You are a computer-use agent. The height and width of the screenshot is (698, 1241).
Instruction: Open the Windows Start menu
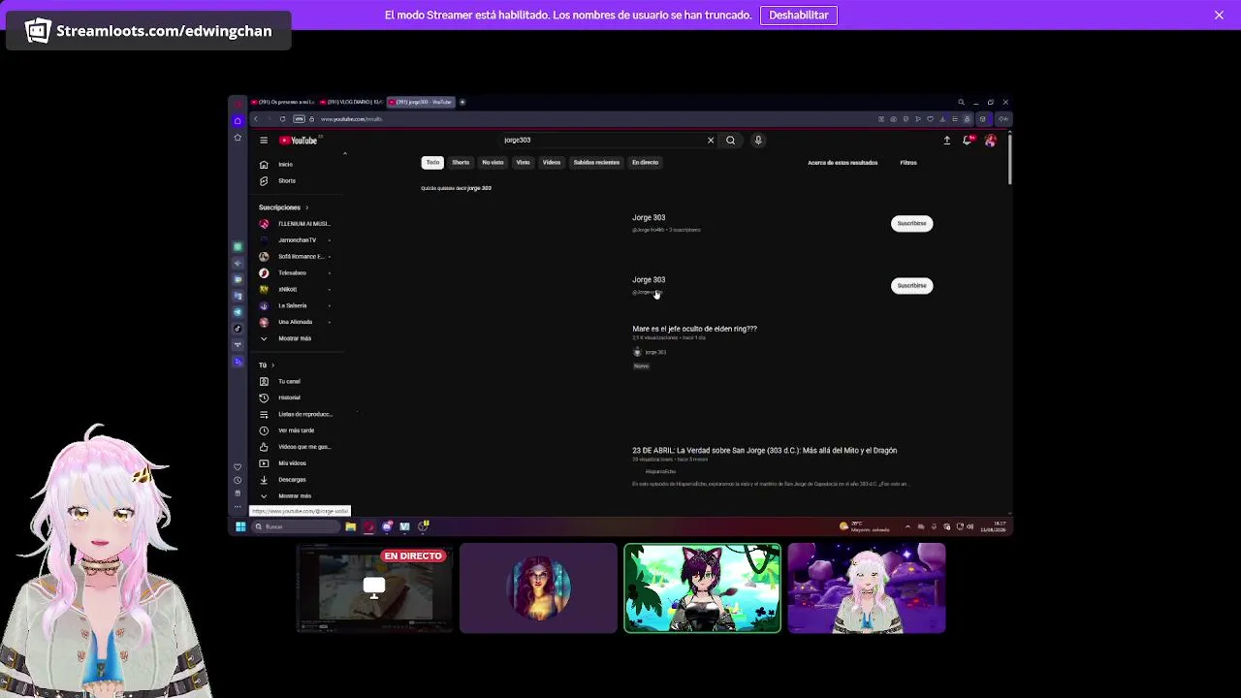(240, 526)
